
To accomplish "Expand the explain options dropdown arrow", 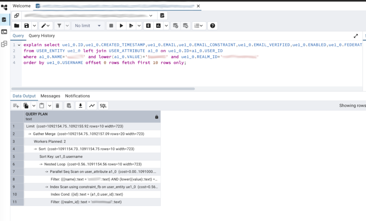I will tap(166, 26).
